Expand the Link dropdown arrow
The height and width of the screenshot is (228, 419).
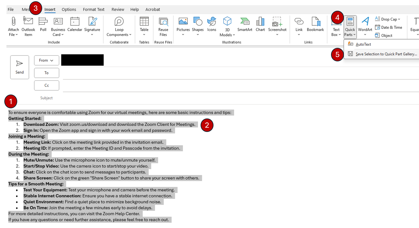point(299,35)
